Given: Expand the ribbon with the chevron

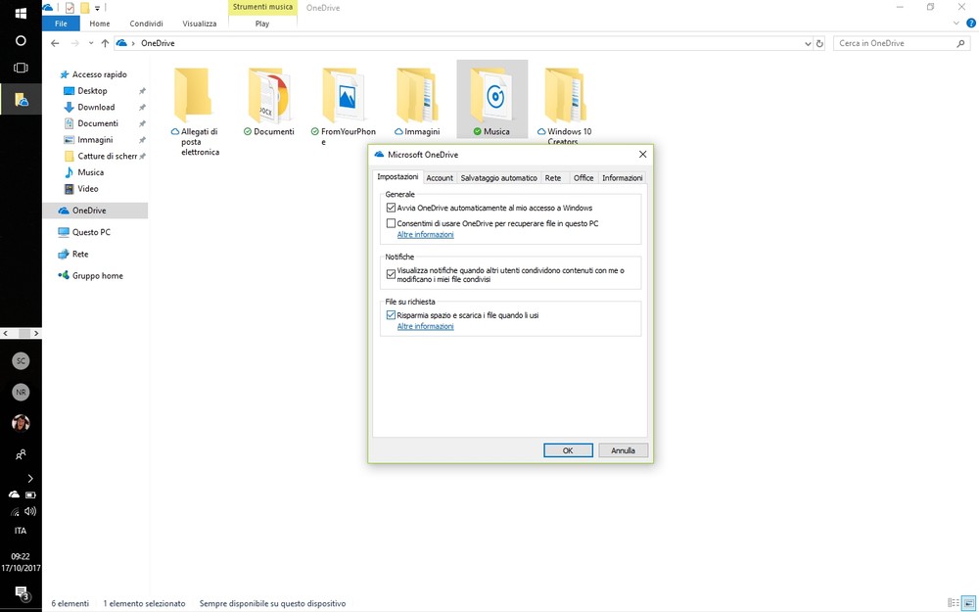Looking at the screenshot, I should [957, 24].
